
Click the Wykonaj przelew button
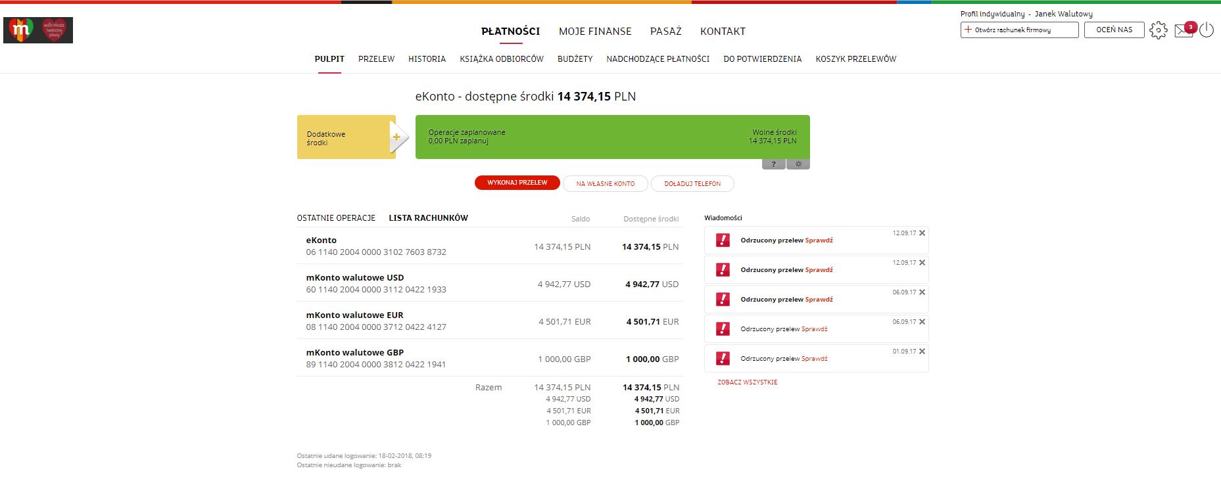(x=517, y=183)
